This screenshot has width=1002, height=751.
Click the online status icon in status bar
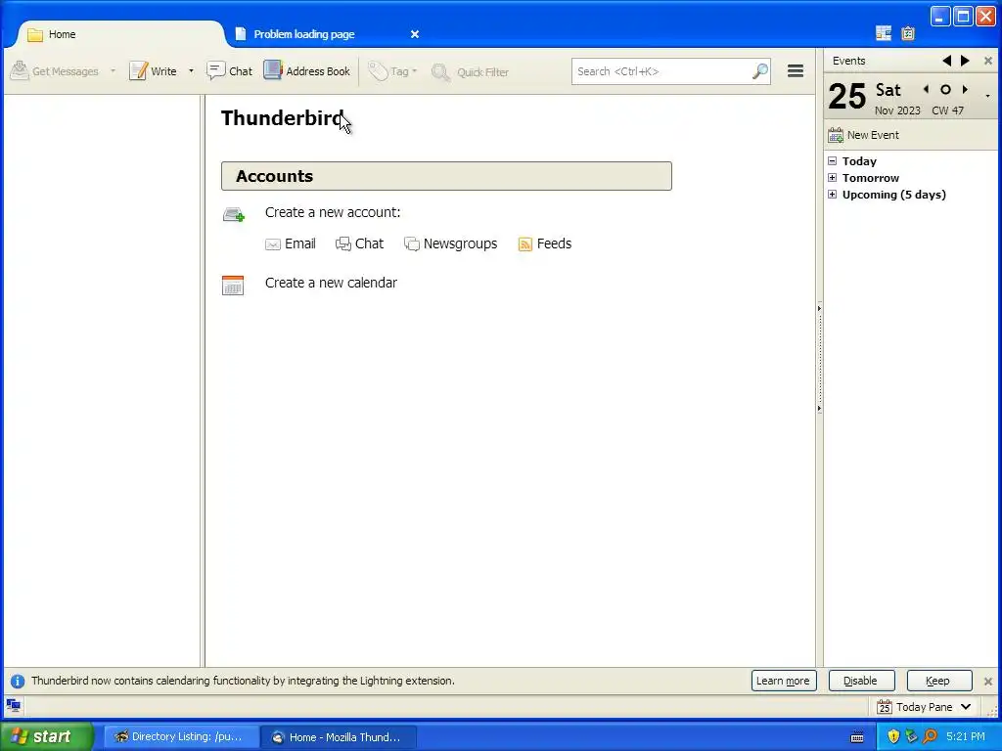(x=14, y=706)
